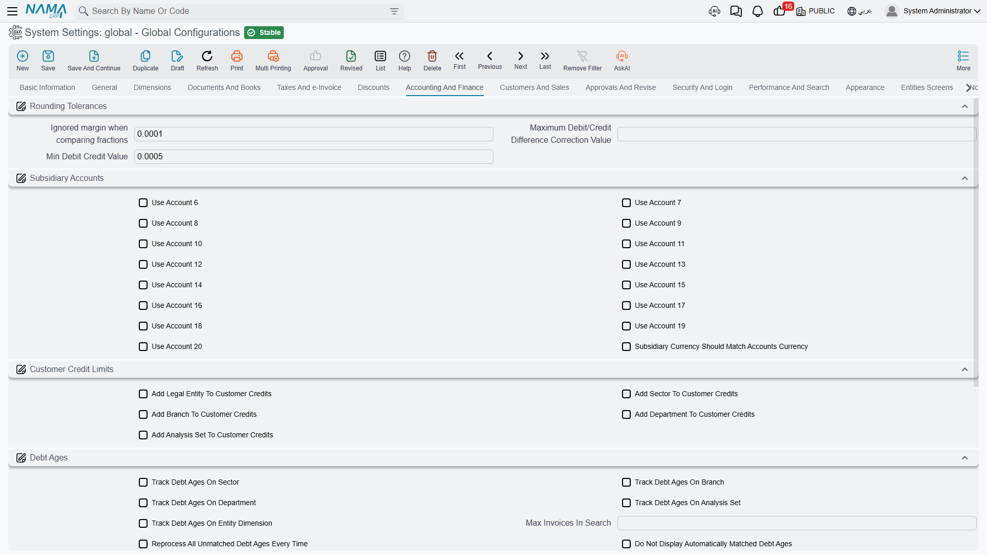This screenshot has width=987, height=555.
Task: Refresh the page with Refresh icon
Action: pos(207,56)
